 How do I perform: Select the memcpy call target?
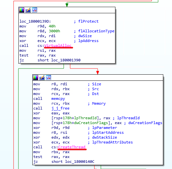tap(58, 99)
